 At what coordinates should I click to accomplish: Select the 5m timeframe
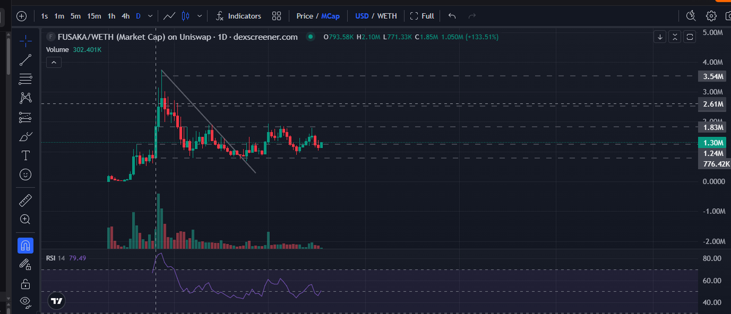tap(76, 16)
